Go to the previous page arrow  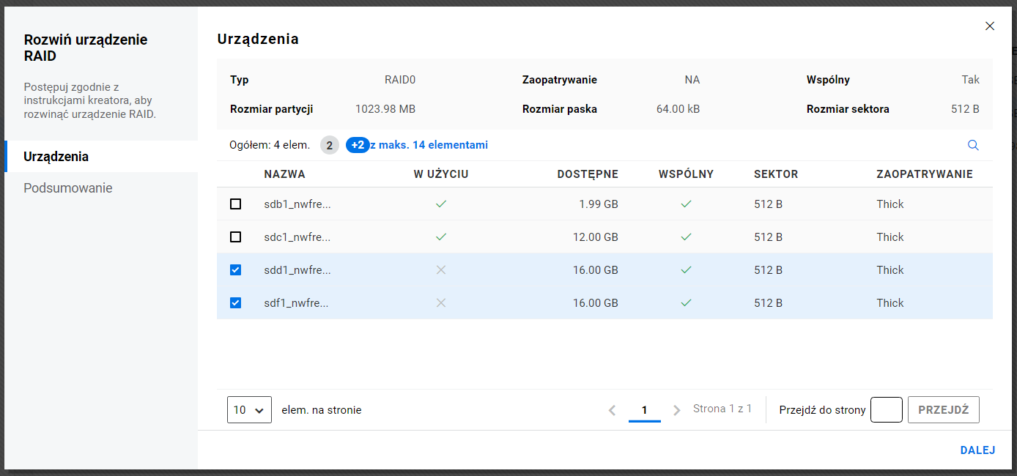(613, 410)
